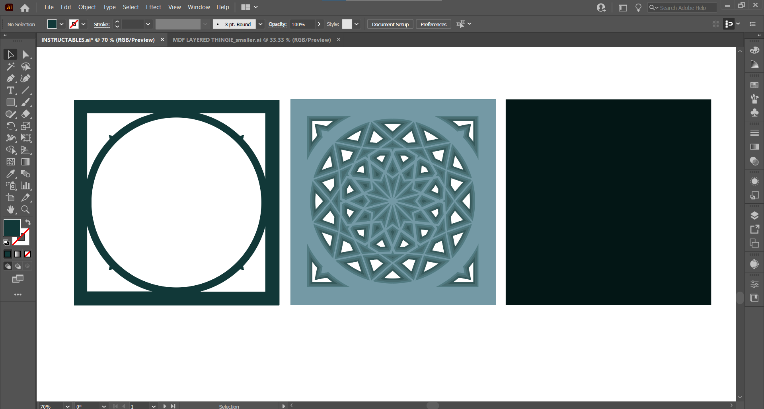Image resolution: width=764 pixels, height=409 pixels.
Task: Open Preferences from control bar
Action: (433, 24)
